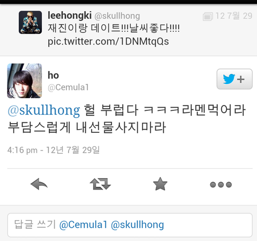Open leehongki's profile picture
This screenshot has width=257, height=241.
pyautogui.click(x=31, y=22)
